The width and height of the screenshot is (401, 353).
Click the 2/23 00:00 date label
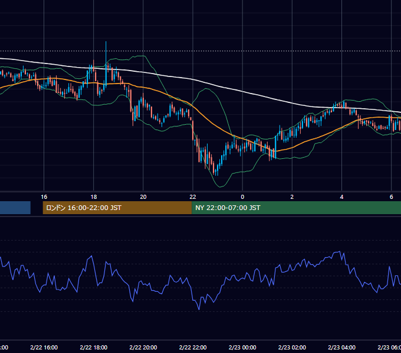click(242, 347)
